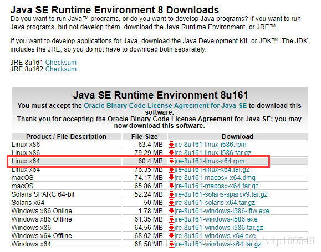321x252 pixels.
Task: Select the 68.02 MB file size cell
Action: (x=145, y=236)
